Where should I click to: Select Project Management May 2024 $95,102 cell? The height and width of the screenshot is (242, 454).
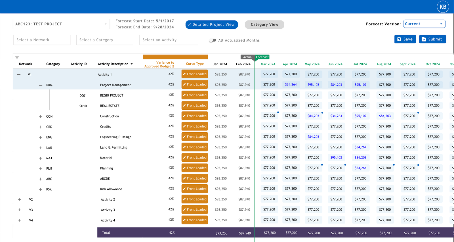[x=313, y=85]
